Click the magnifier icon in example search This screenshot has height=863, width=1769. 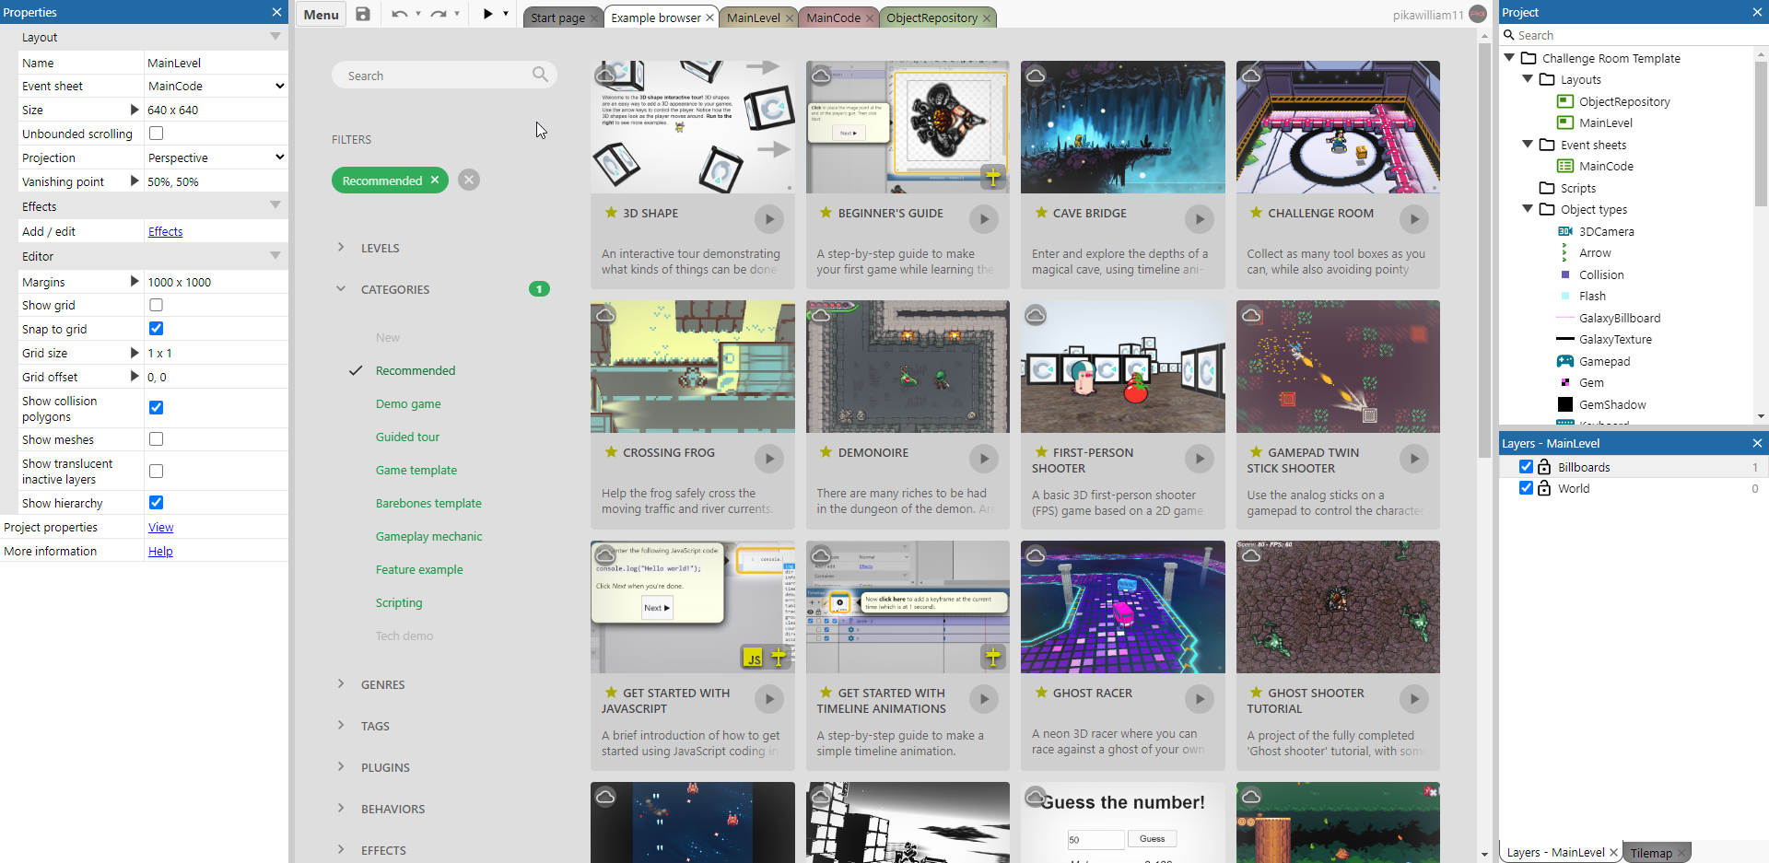[x=540, y=75]
